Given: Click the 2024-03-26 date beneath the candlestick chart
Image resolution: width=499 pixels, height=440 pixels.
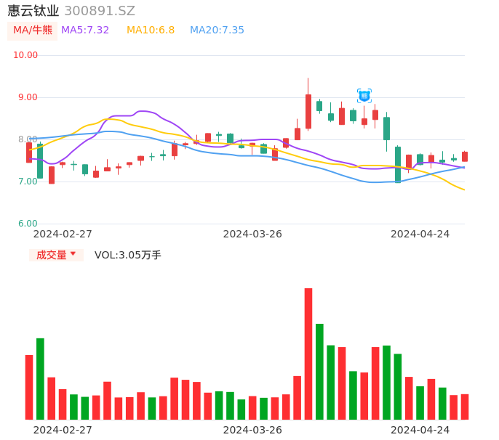Looking at the screenshot, I should coord(252,234).
